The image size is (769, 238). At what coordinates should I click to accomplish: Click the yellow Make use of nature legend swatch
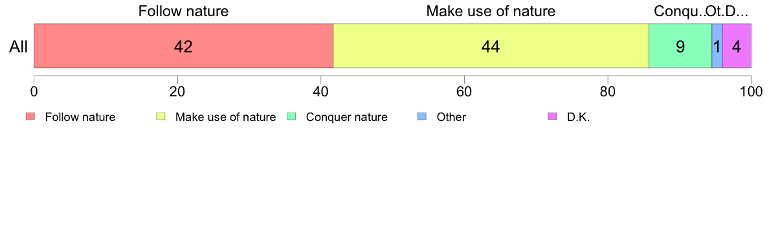tap(161, 117)
